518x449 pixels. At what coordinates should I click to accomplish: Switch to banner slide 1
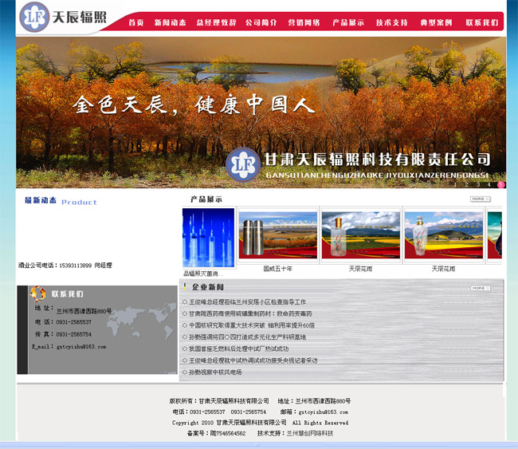[x=457, y=184]
